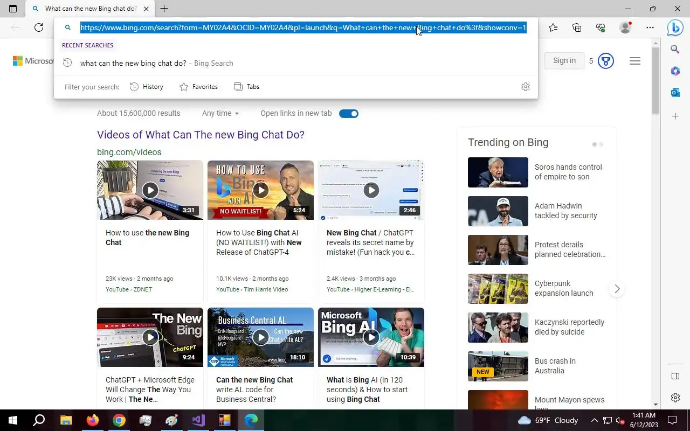Toggle Open links in new tab switch
Image resolution: width=690 pixels, height=431 pixels.
coord(349,113)
